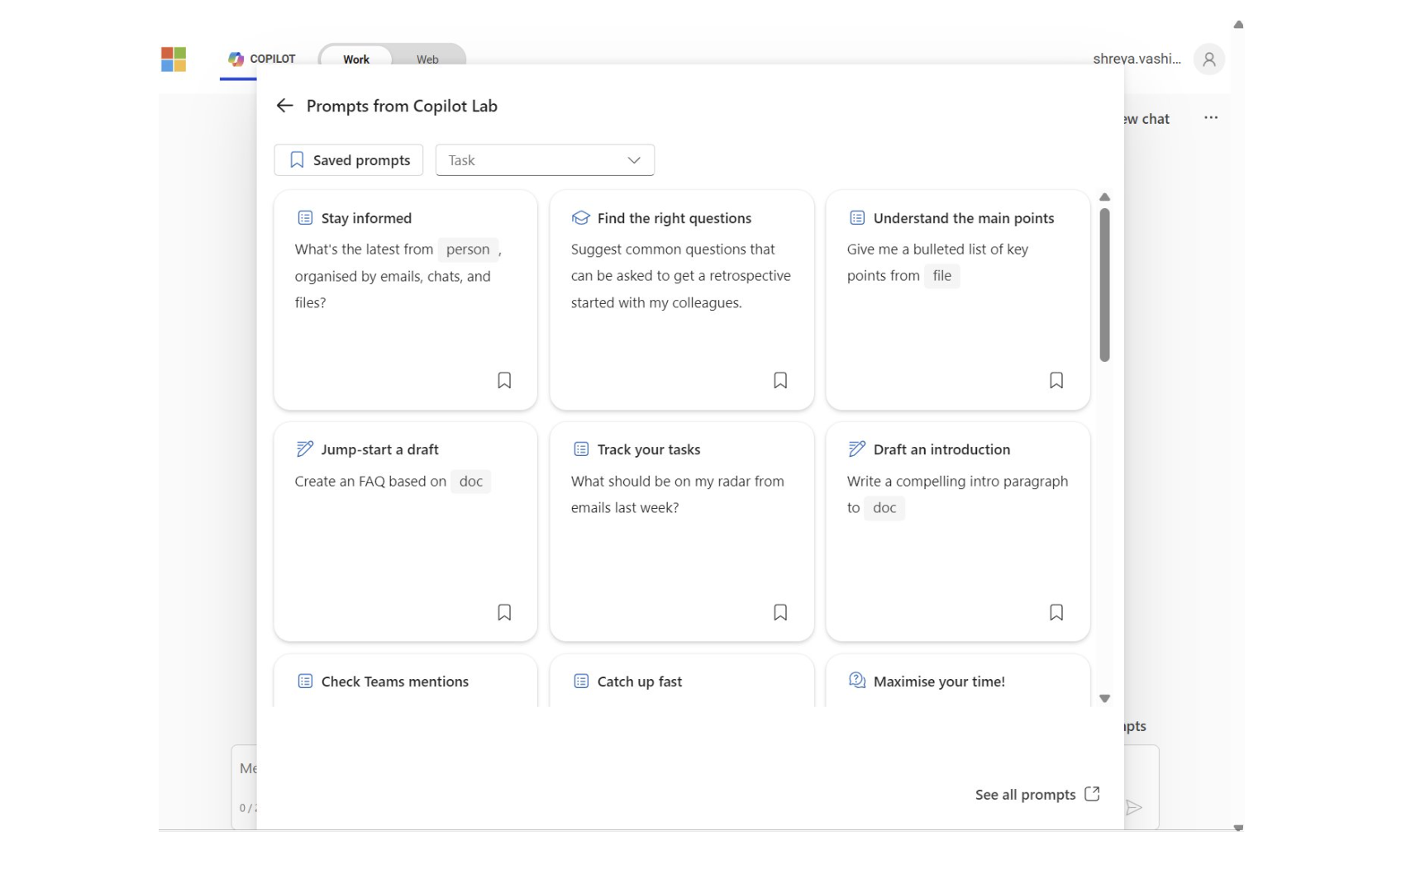Bookmark the Track your tasks prompt
The height and width of the screenshot is (874, 1425).
pos(780,613)
